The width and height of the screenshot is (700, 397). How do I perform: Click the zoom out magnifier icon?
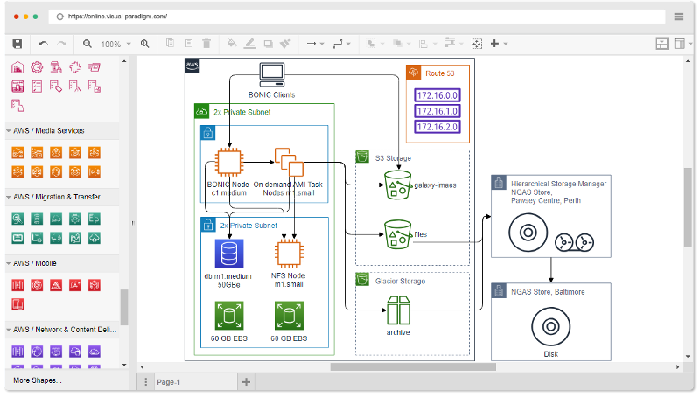pos(87,44)
